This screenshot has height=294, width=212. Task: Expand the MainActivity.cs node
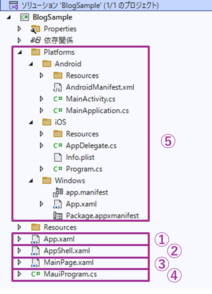pos(41,99)
